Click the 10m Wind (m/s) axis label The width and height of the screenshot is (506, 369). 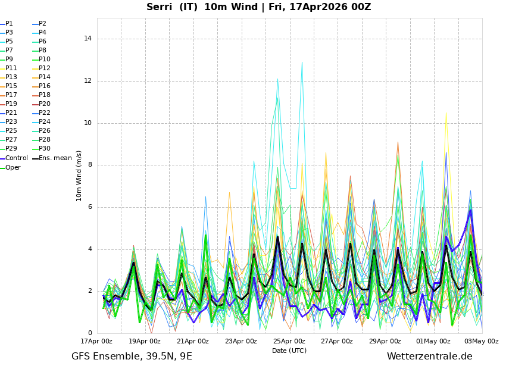[x=79, y=176]
